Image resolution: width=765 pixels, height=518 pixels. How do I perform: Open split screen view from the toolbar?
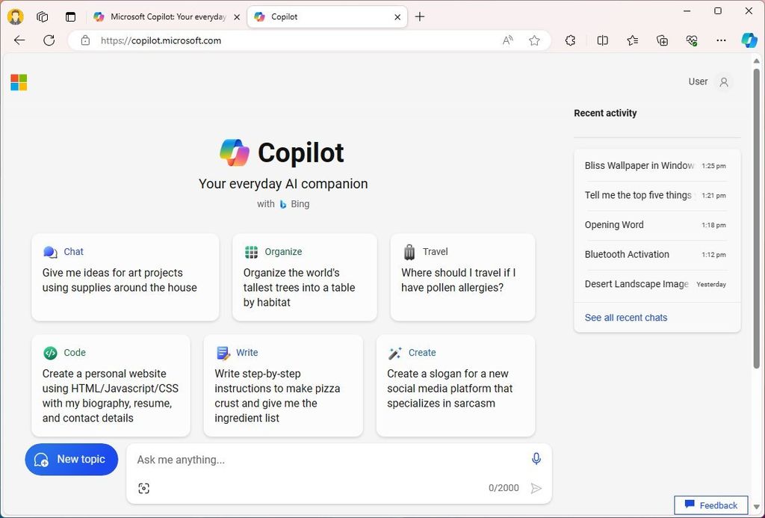click(602, 40)
